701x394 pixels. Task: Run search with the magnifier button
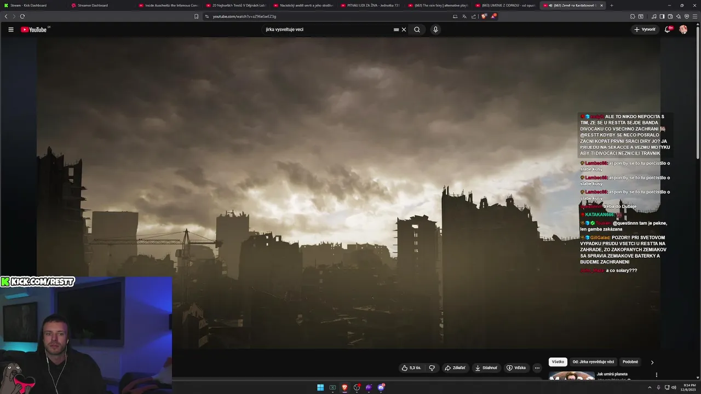[417, 30]
